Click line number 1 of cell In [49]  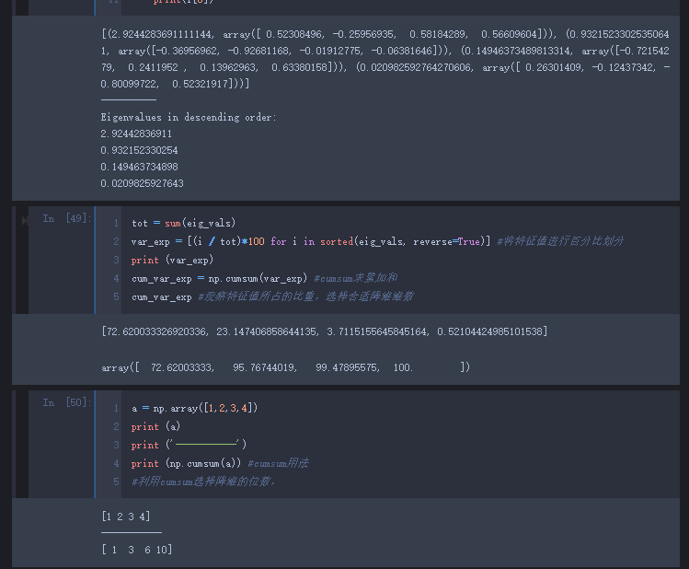click(x=116, y=224)
